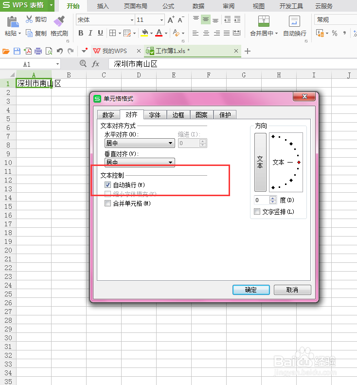Toggle Underline formatting
Image resolution: width=357 pixels, height=385 pixels.
[x=100, y=33]
